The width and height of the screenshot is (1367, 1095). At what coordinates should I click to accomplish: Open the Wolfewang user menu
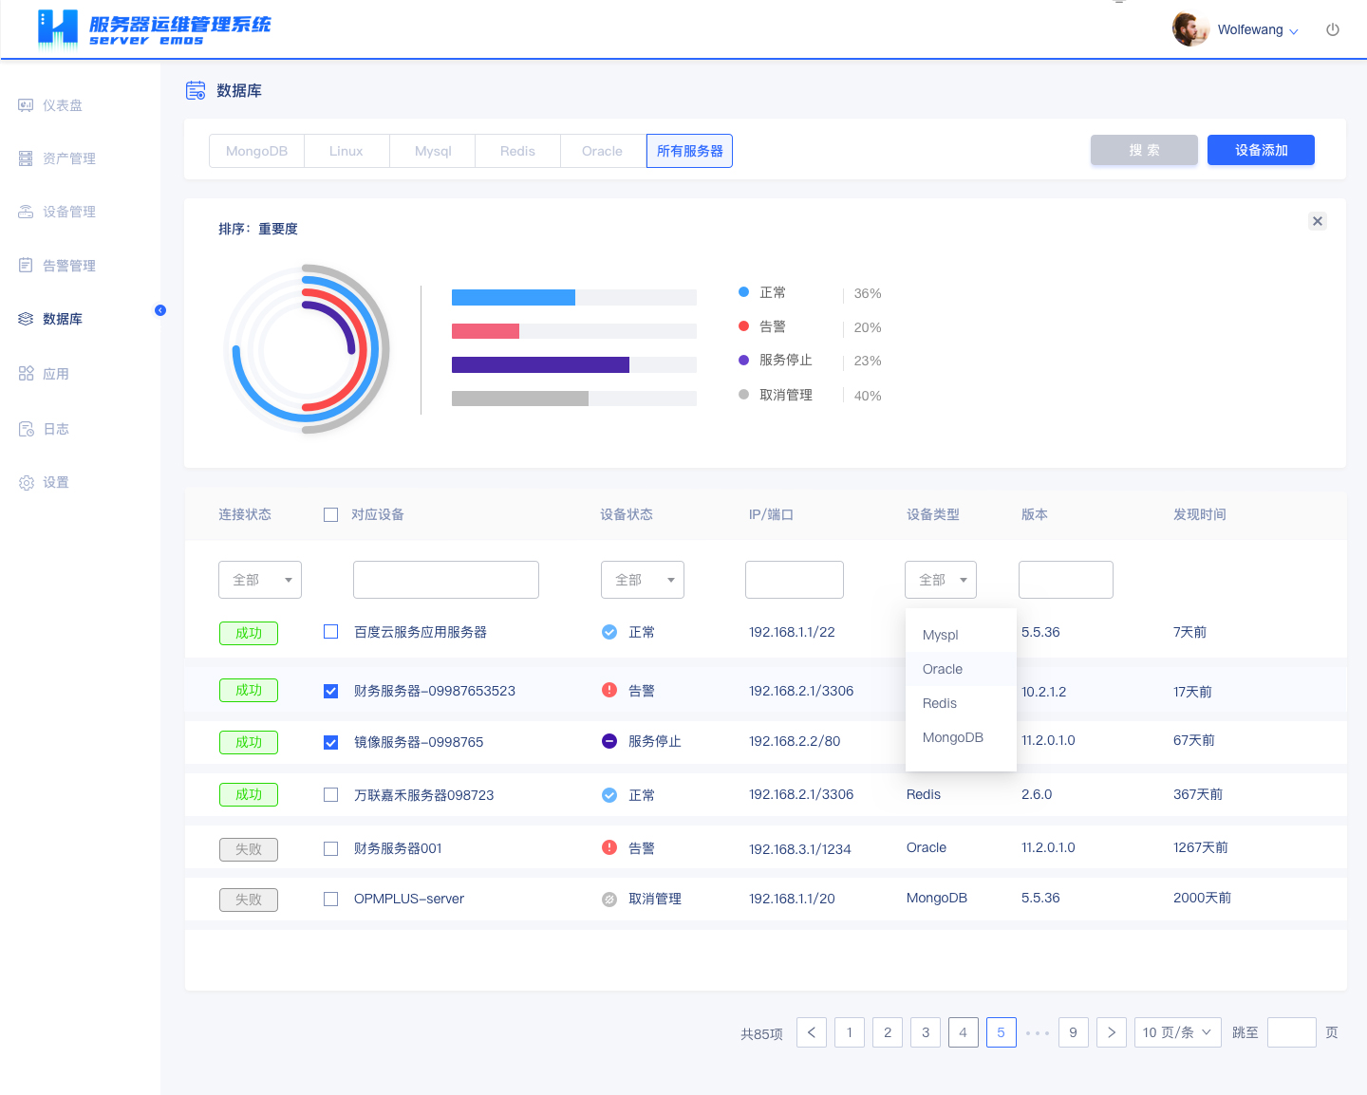coord(1257,29)
